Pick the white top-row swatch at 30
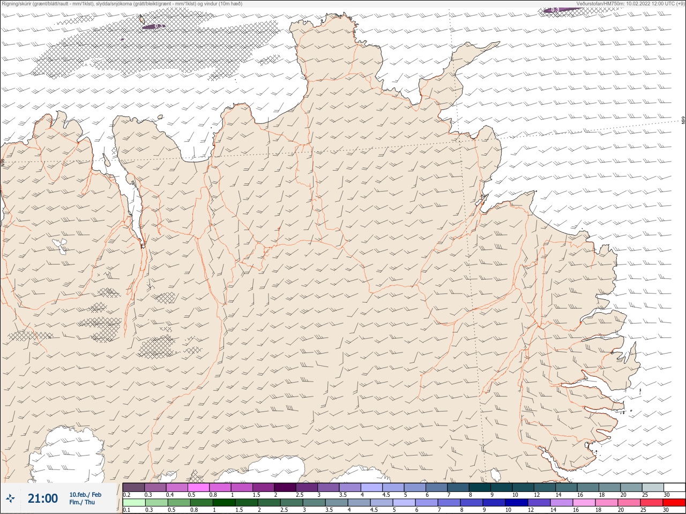The width and height of the screenshot is (686, 514). pos(674,487)
